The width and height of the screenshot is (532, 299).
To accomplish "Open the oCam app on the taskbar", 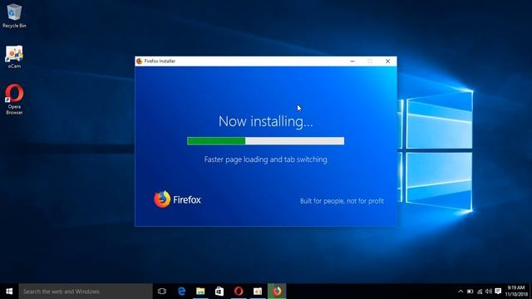I will click(x=258, y=292).
